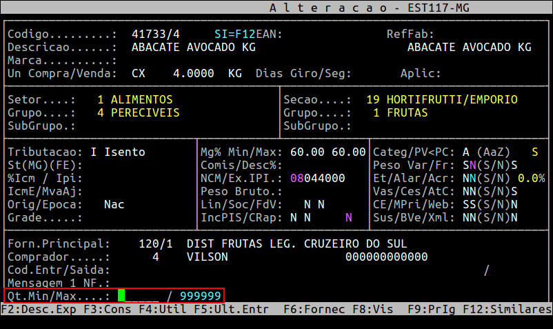The image size is (553, 329).
Task: Select the NCM code 08044000
Action: click(x=317, y=178)
